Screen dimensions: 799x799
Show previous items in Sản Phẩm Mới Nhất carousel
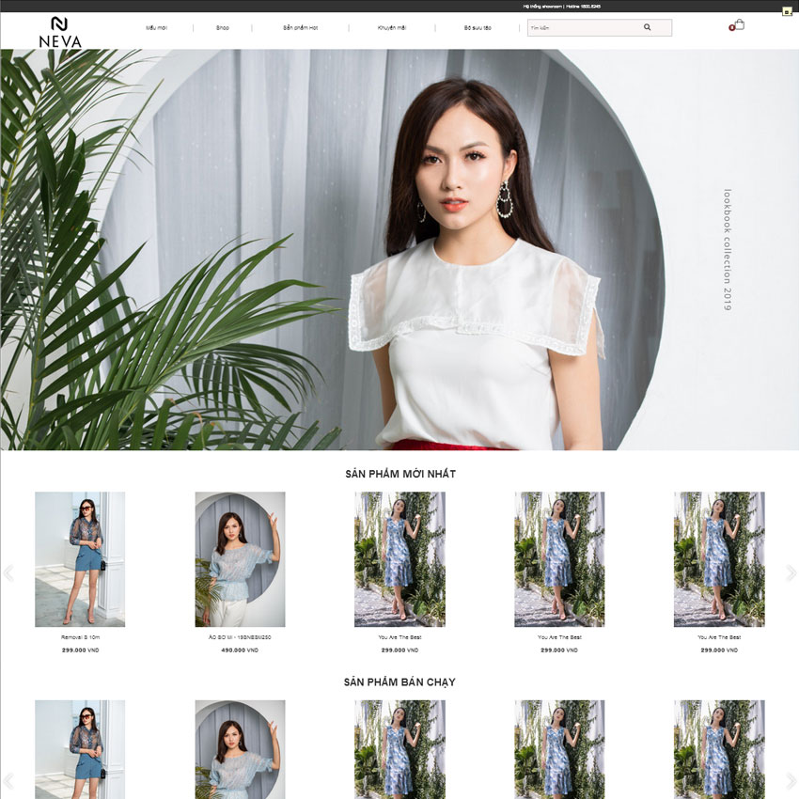pos(8,572)
